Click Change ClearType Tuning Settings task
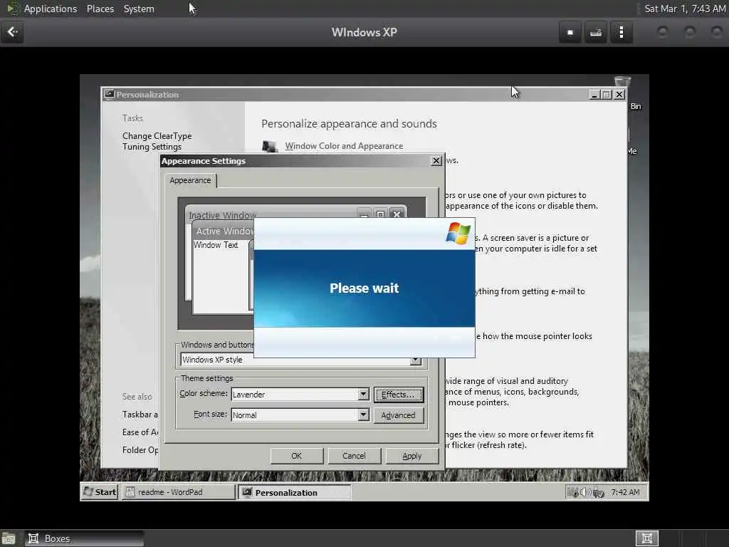 157,141
